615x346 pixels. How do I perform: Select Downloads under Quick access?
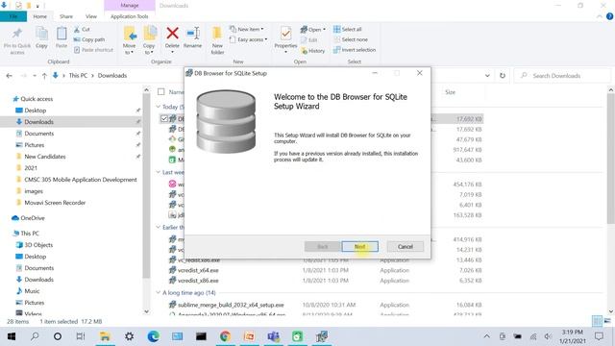click(38, 122)
